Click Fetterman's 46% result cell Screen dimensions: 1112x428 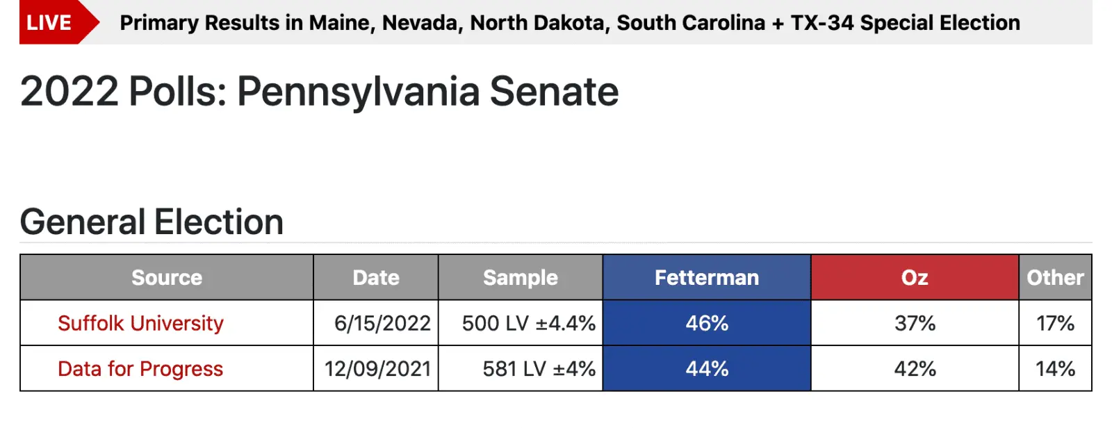707,323
